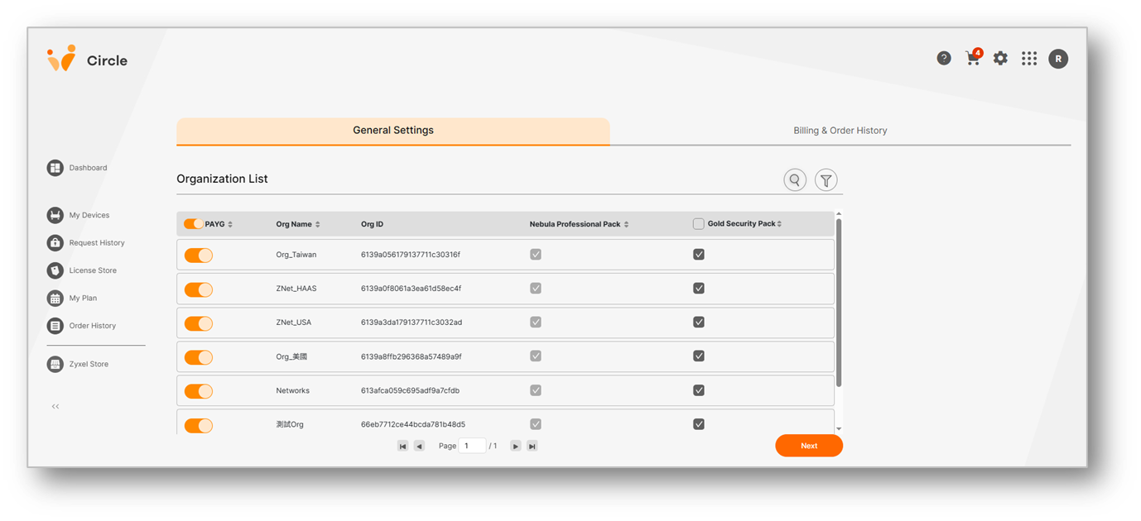Collapse the sidebar with double chevron
The width and height of the screenshot is (1141, 521).
(55, 406)
